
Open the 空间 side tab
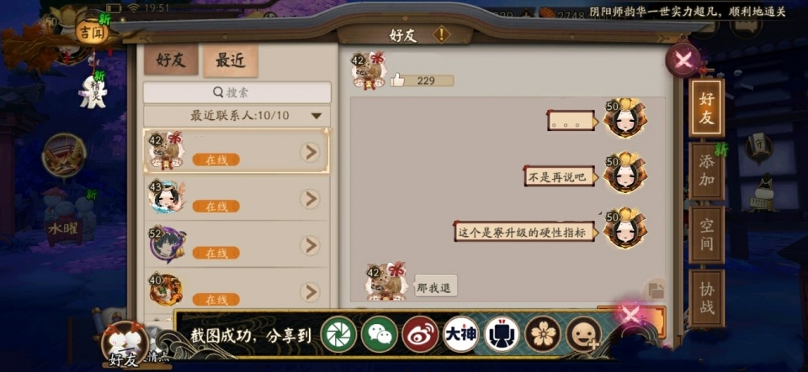pos(706,235)
